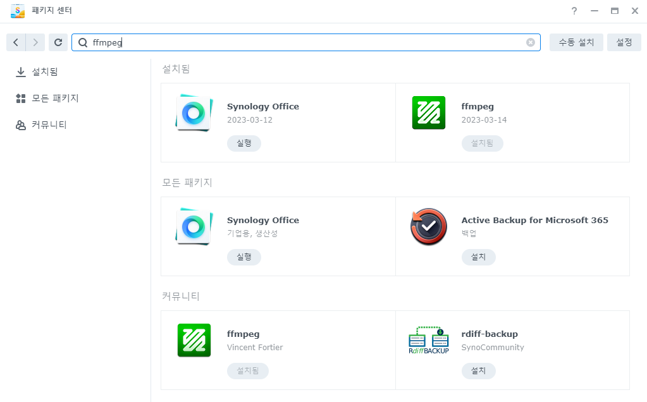
Task: Click the 2023-03-14 date text
Action: point(484,120)
